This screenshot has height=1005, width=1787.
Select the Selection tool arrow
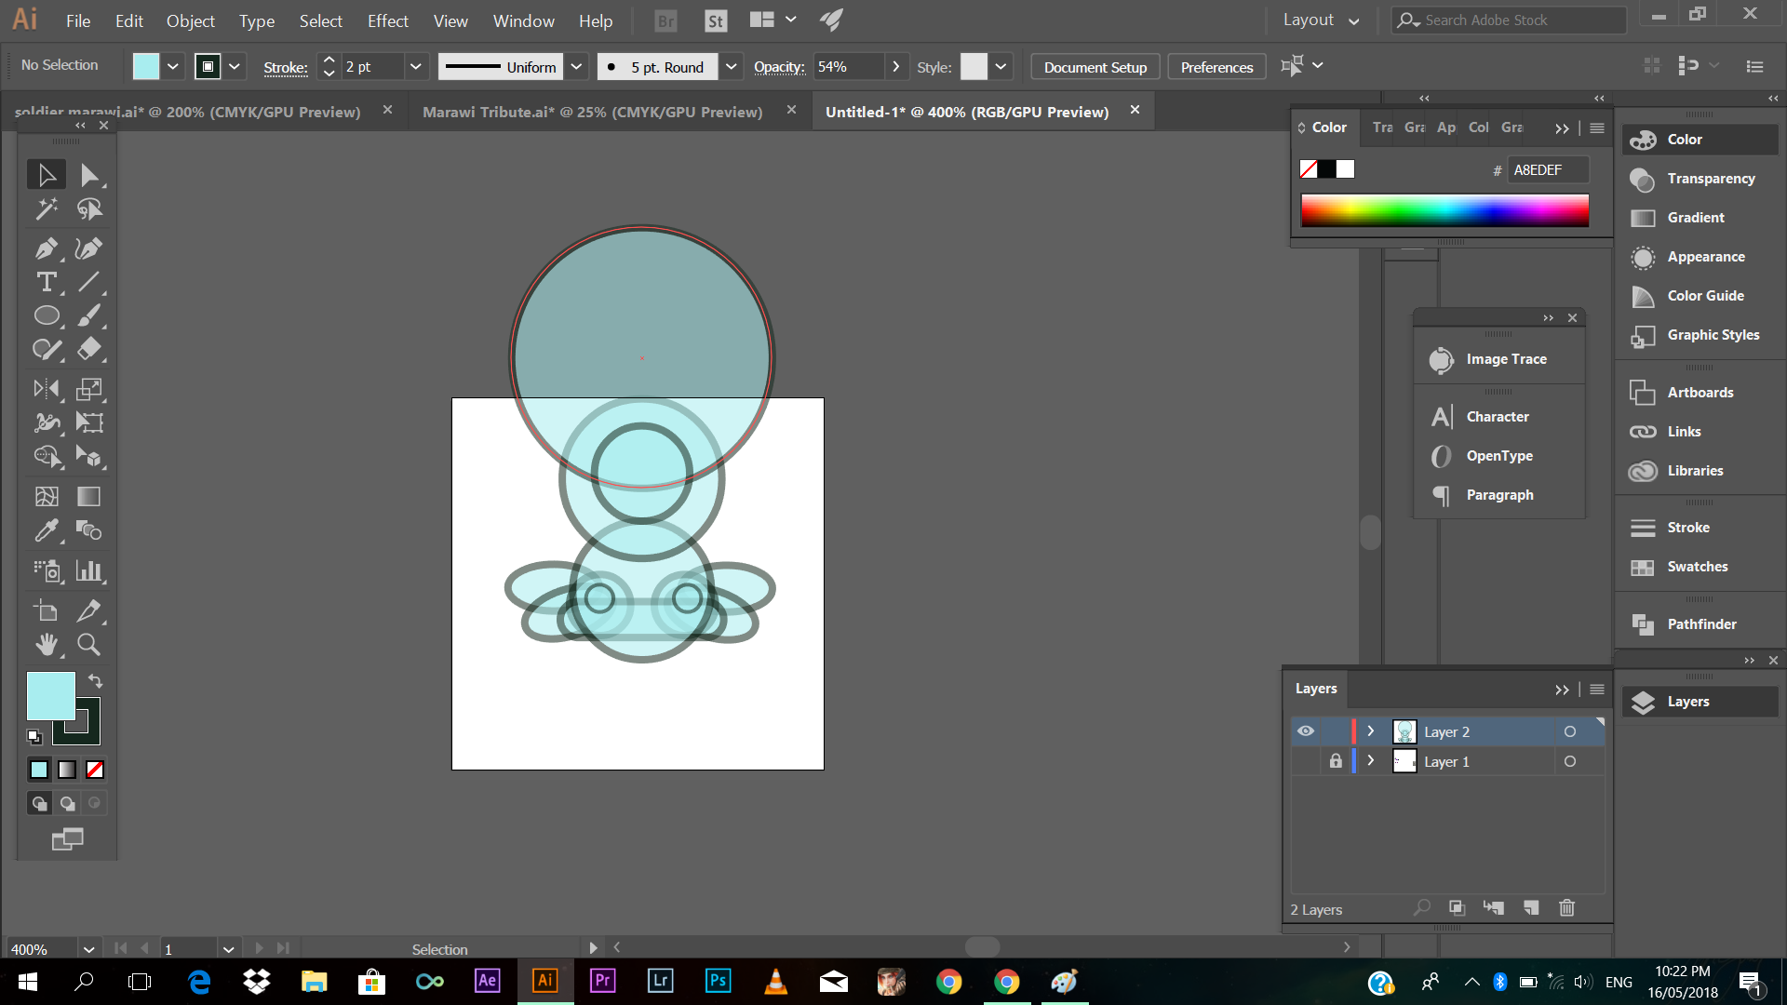click(x=47, y=175)
